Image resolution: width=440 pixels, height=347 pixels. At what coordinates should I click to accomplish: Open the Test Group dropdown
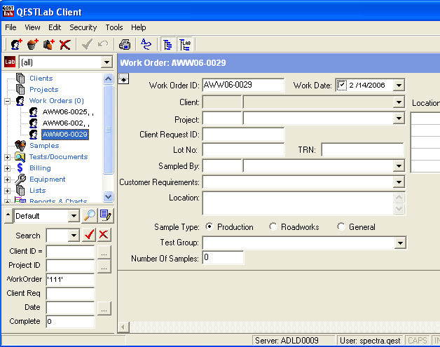pos(399,243)
